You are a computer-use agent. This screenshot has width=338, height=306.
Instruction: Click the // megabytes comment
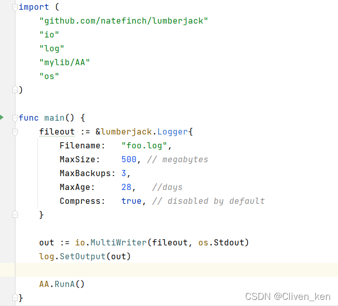click(178, 160)
